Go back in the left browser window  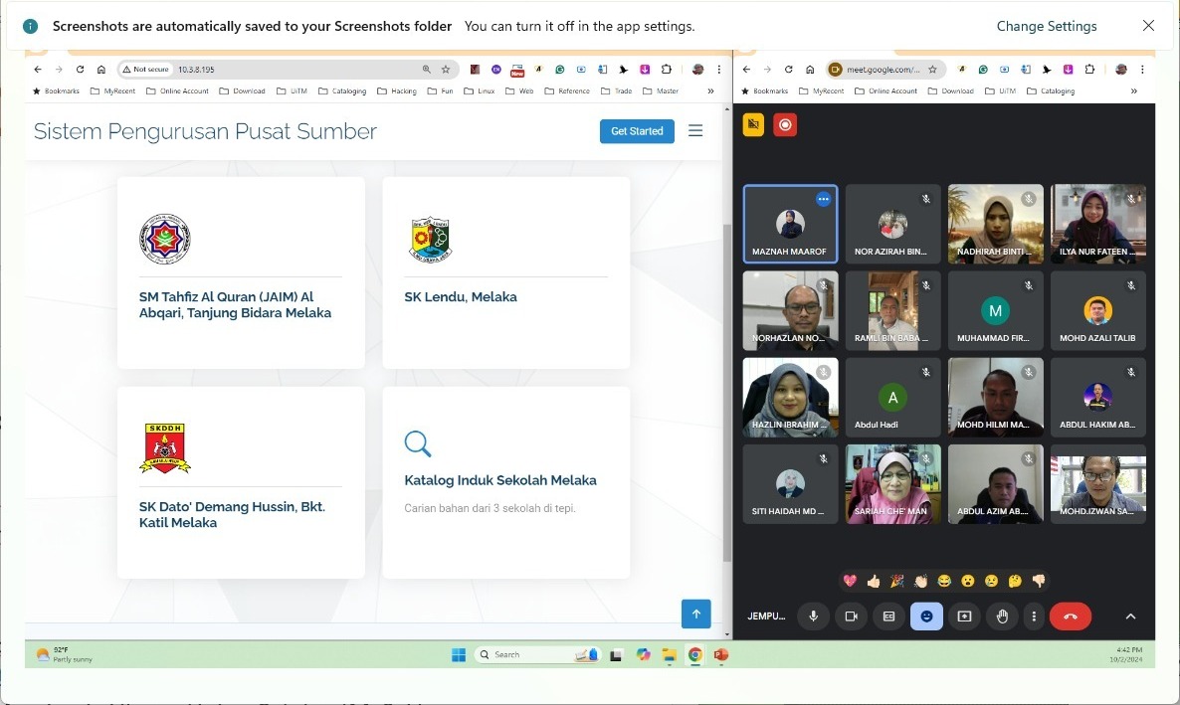[38, 70]
